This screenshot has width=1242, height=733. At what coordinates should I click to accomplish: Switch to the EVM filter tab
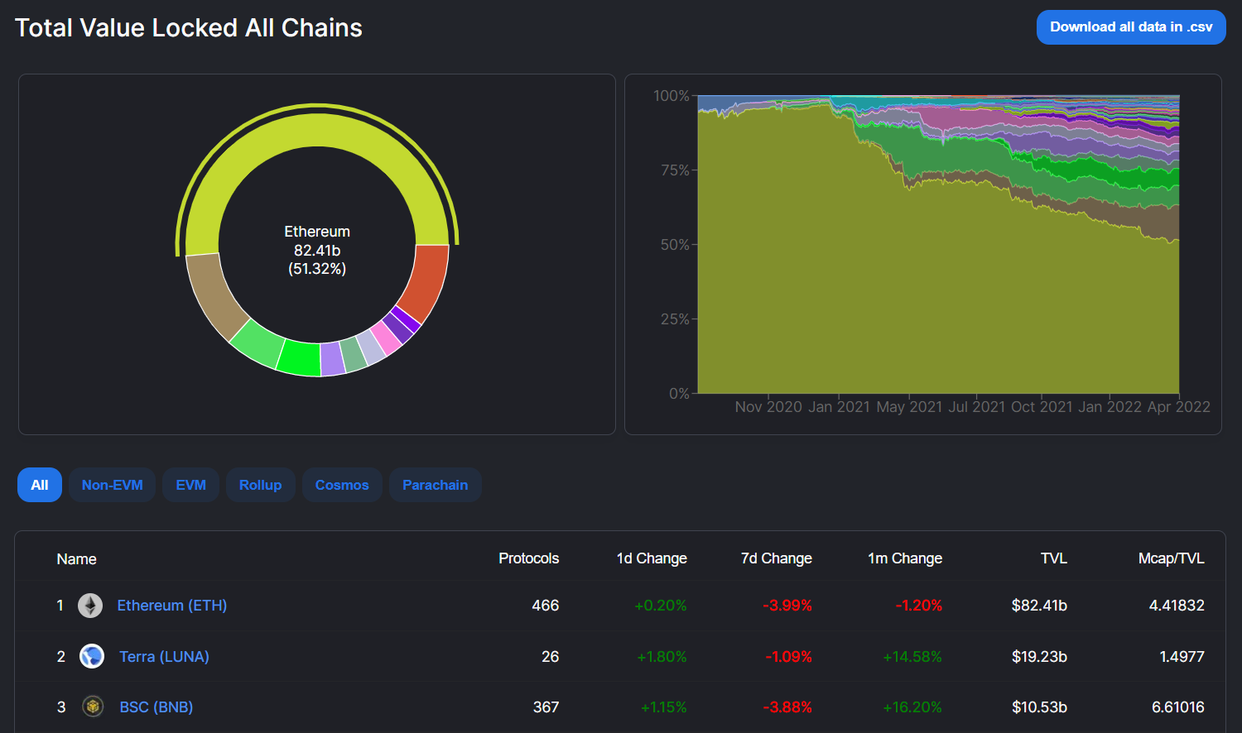(190, 485)
